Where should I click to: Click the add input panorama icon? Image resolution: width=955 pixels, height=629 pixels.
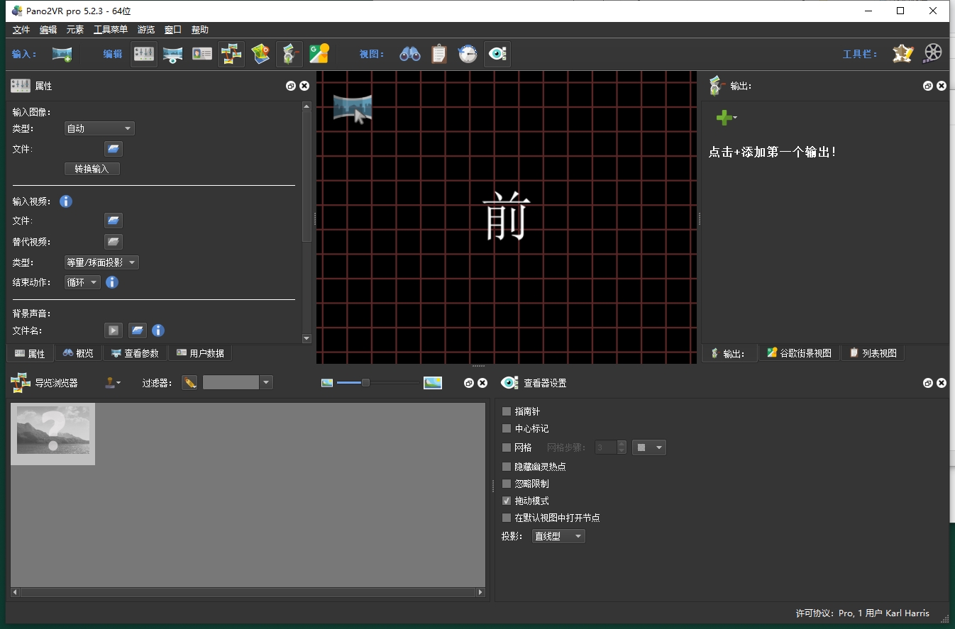[x=62, y=54]
